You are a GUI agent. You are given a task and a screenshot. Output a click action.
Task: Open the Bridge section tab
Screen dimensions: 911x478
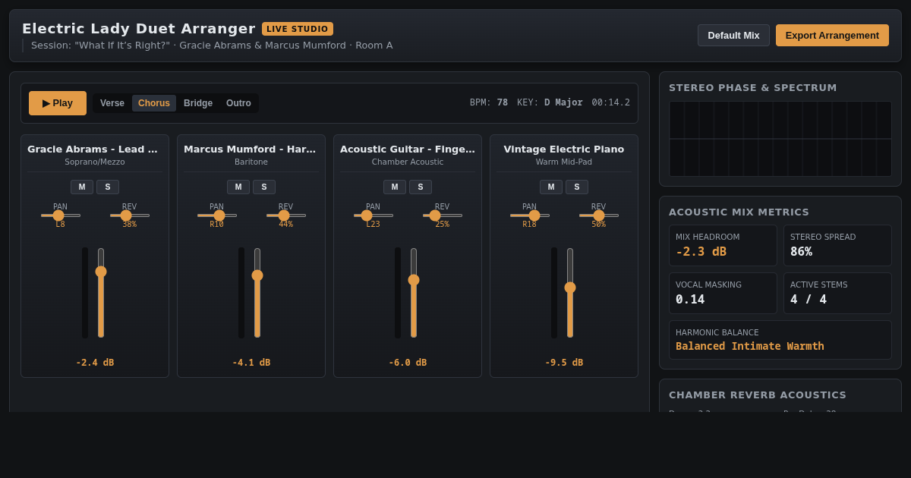click(198, 103)
